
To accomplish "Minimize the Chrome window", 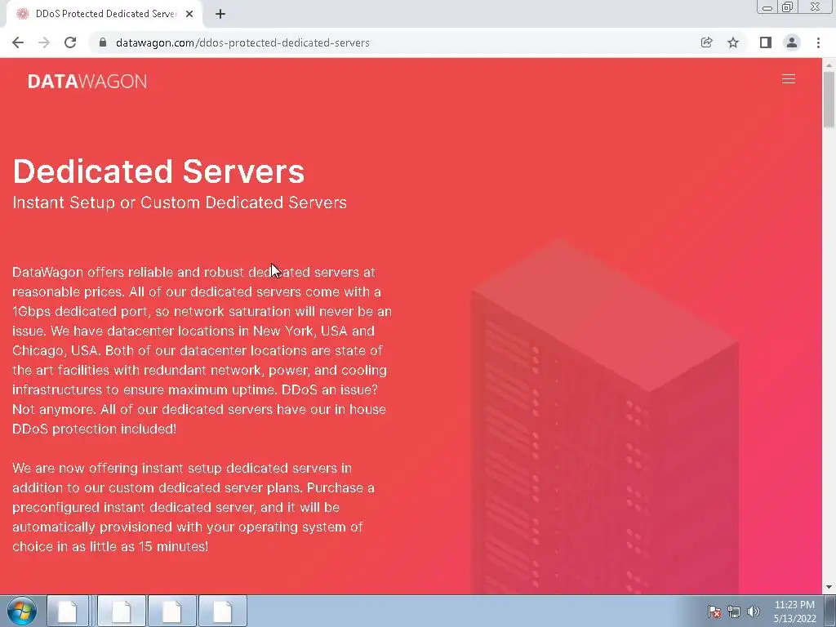I will click(767, 7).
